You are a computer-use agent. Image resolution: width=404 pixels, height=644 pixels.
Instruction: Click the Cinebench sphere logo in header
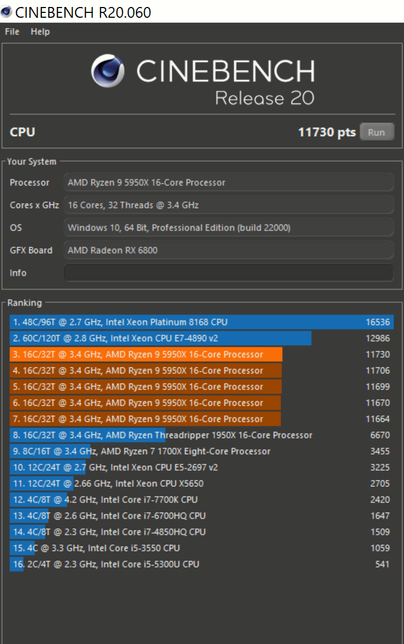pos(108,70)
